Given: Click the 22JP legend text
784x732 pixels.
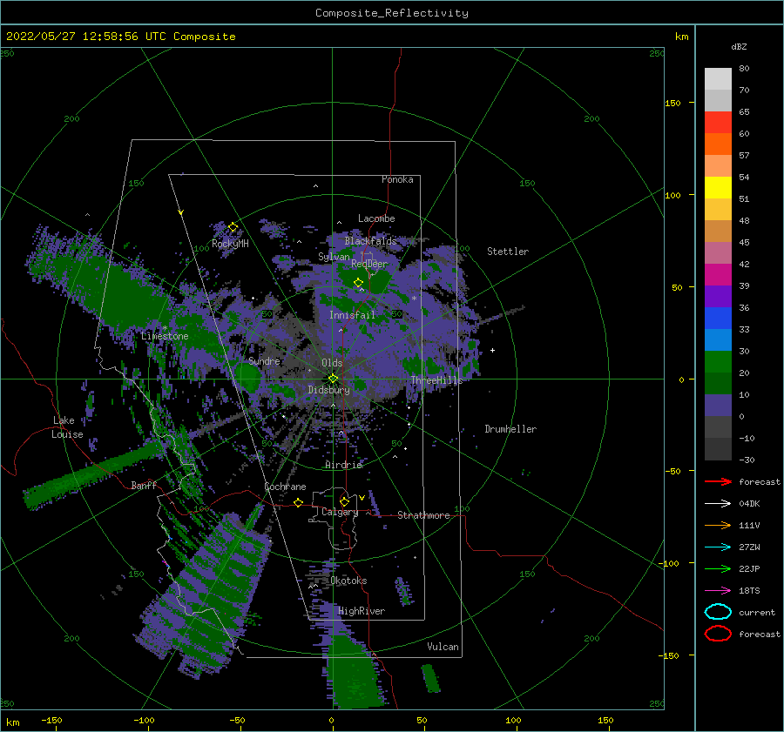Looking at the screenshot, I should click(749, 568).
